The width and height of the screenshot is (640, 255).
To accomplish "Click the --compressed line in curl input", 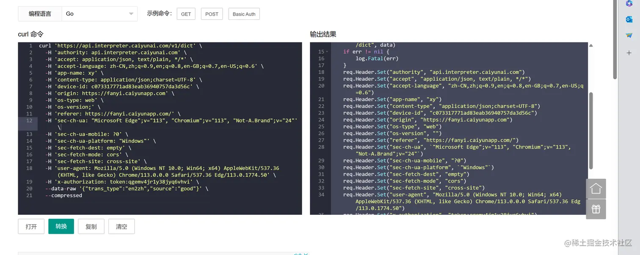I will 64,195.
